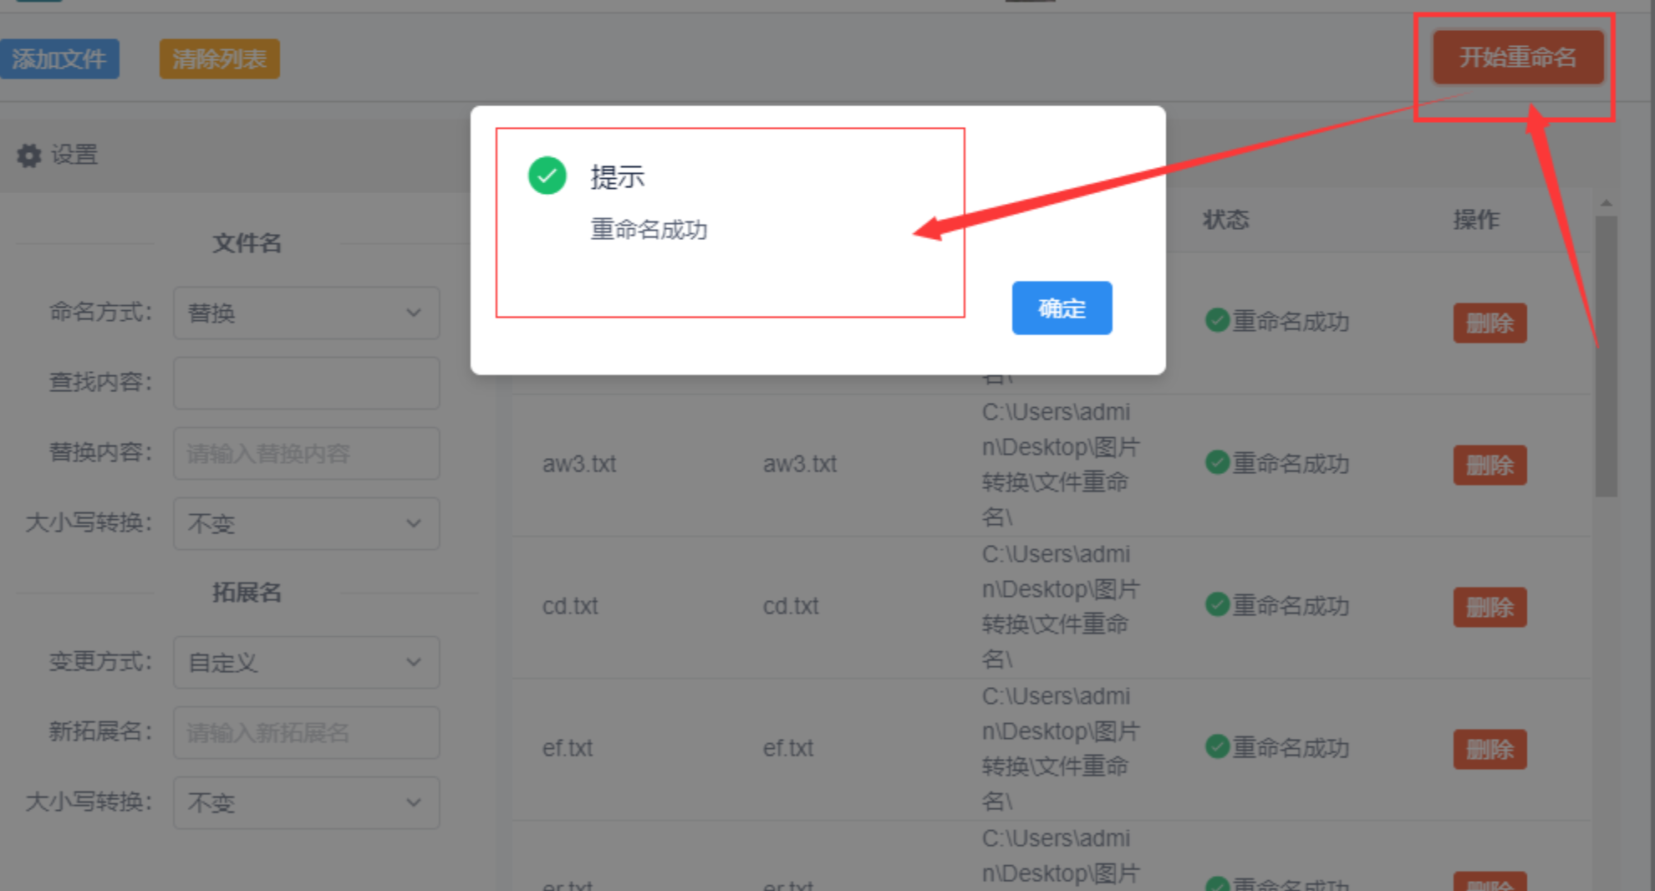Click the 提示 dialog title

coord(618,177)
